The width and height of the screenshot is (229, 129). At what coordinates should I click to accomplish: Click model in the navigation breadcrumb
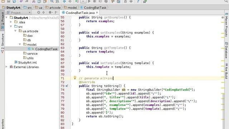[x=70, y=8]
